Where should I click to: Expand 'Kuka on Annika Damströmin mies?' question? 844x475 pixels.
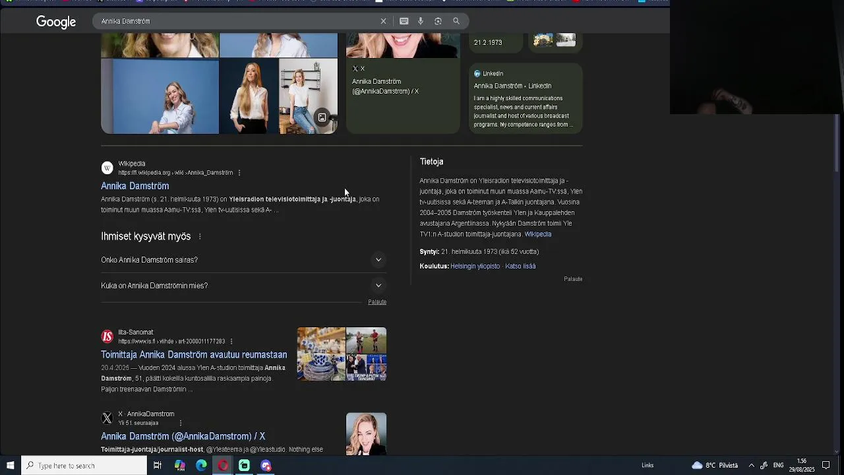(x=243, y=286)
